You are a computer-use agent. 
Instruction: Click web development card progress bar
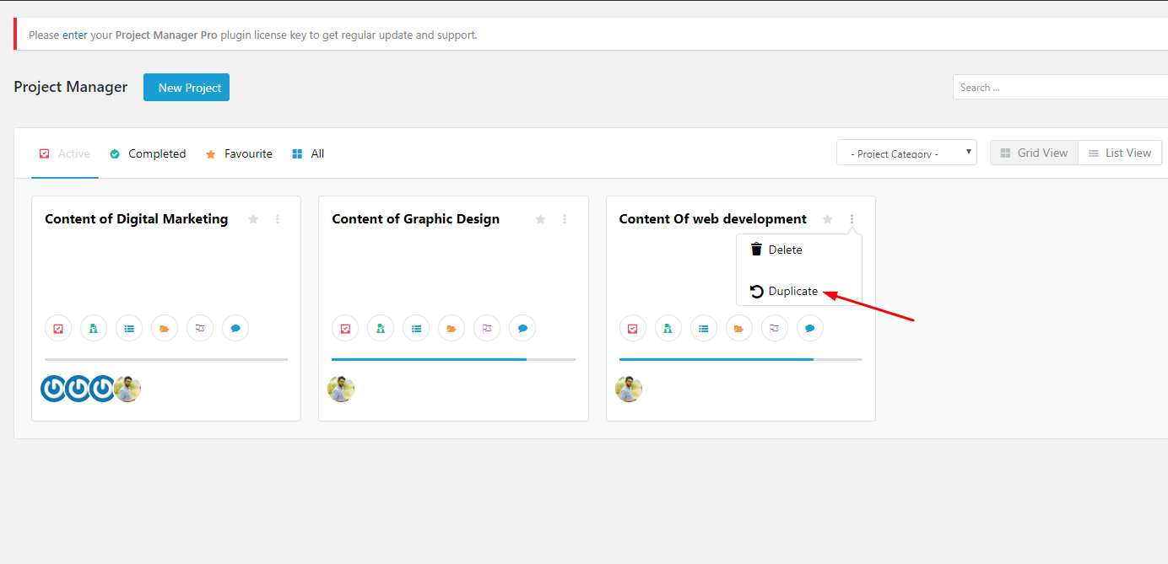(x=741, y=359)
